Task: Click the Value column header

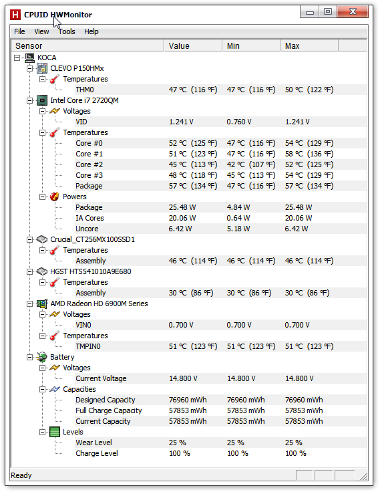Action: click(x=193, y=46)
